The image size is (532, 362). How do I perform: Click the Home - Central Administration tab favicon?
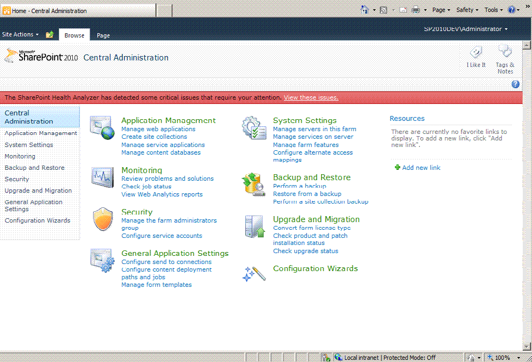pyautogui.click(x=7, y=10)
